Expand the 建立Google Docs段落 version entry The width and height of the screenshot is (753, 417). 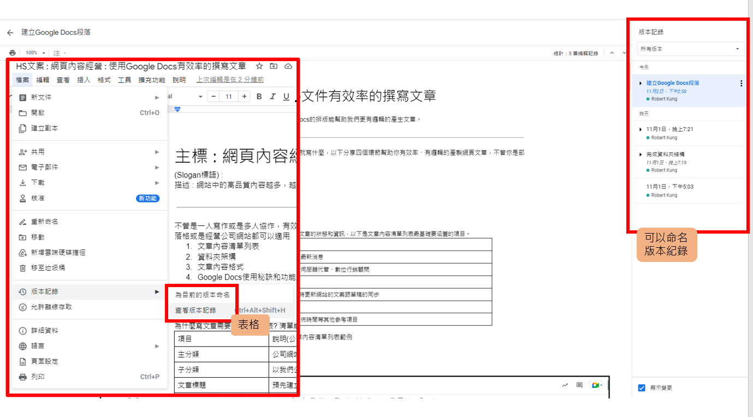tap(641, 83)
